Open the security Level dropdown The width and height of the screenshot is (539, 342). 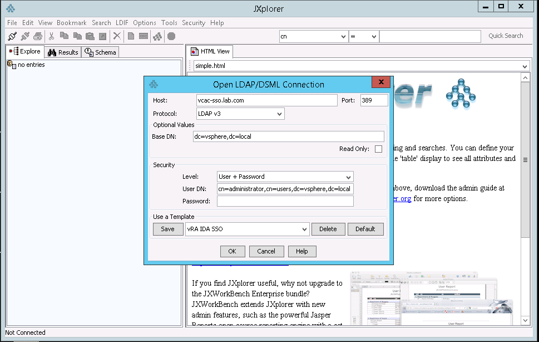tap(285, 177)
